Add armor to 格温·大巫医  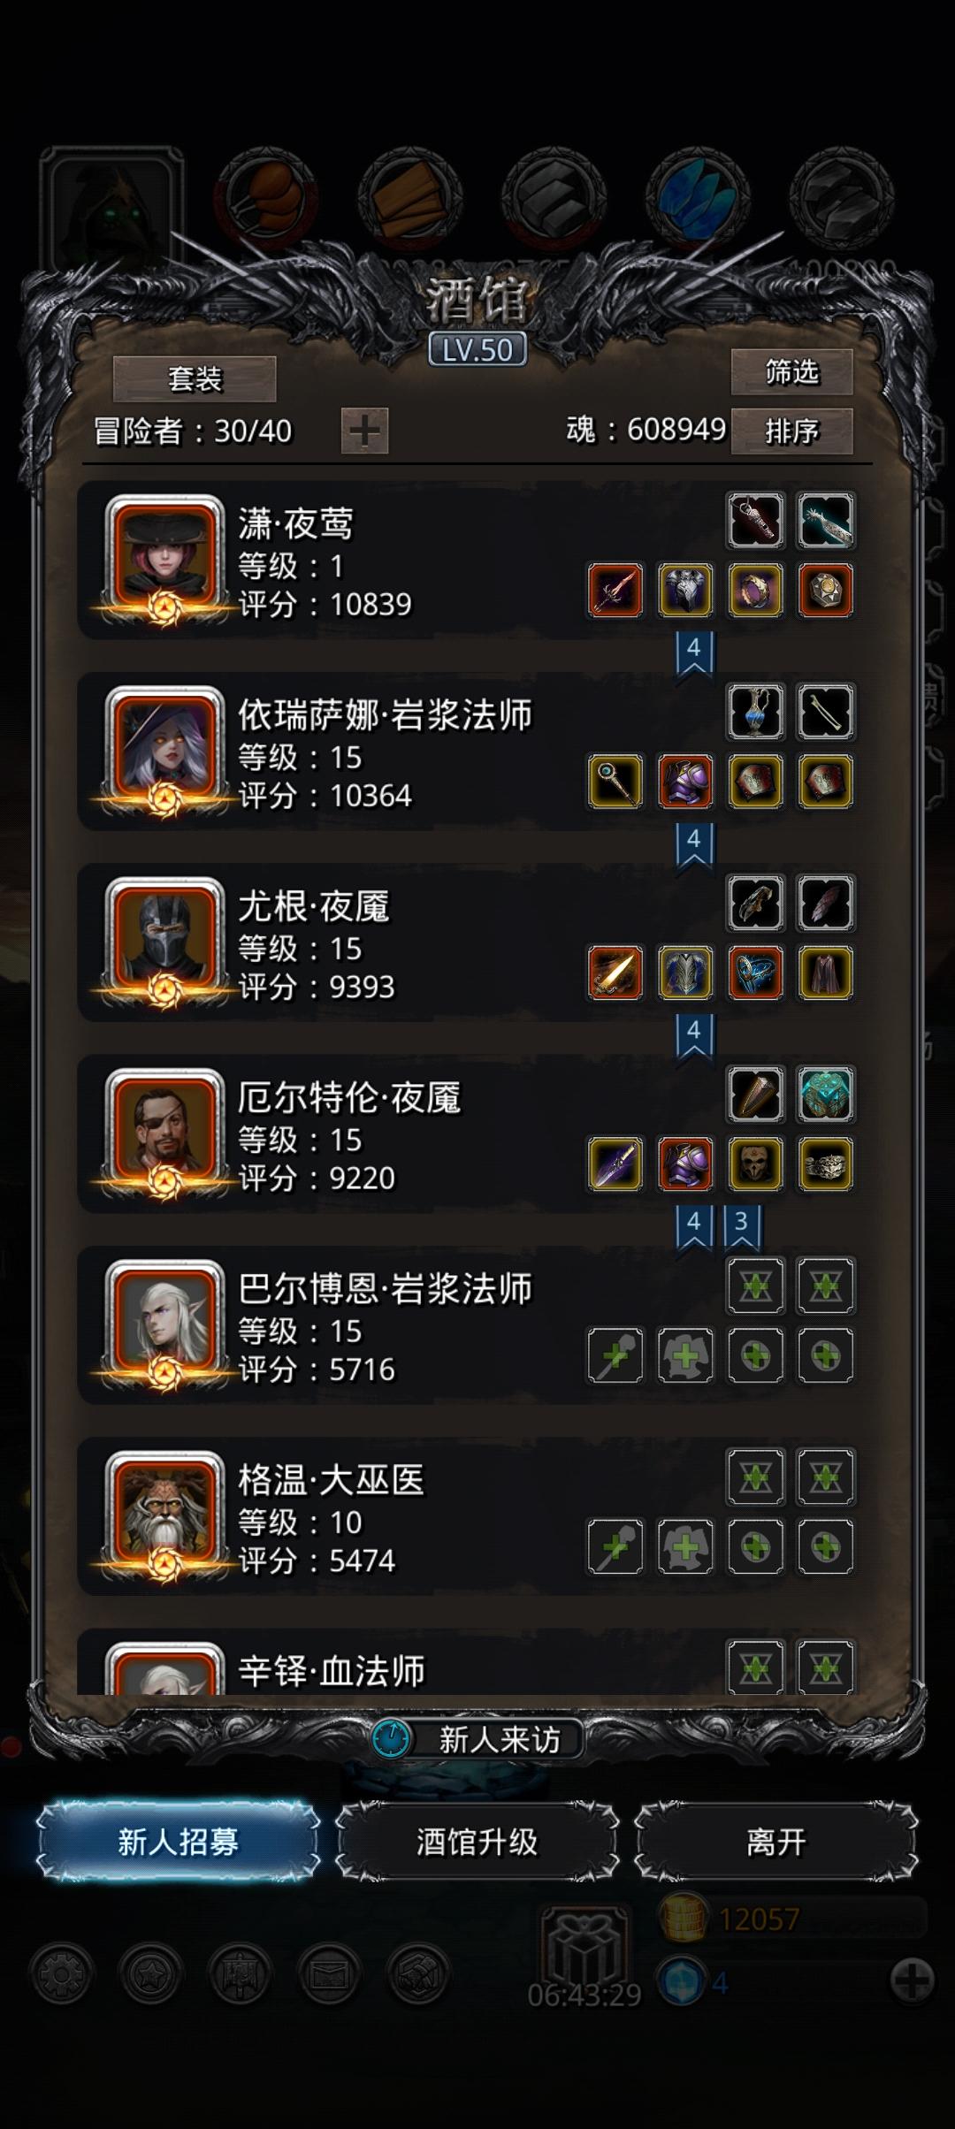(685, 1546)
